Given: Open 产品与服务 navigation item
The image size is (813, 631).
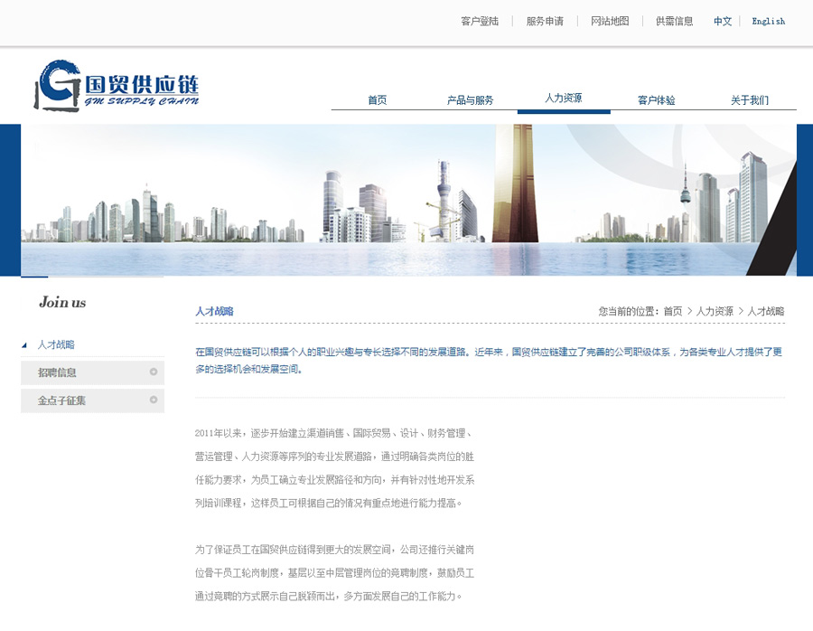Looking at the screenshot, I should click(x=471, y=100).
